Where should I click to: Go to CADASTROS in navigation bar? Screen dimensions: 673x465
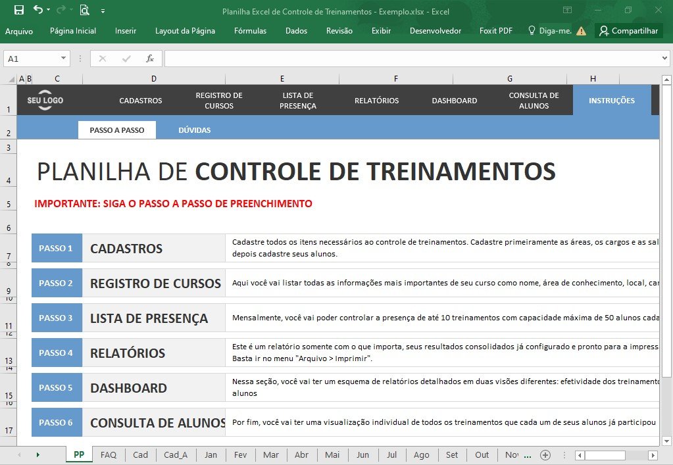click(x=141, y=101)
